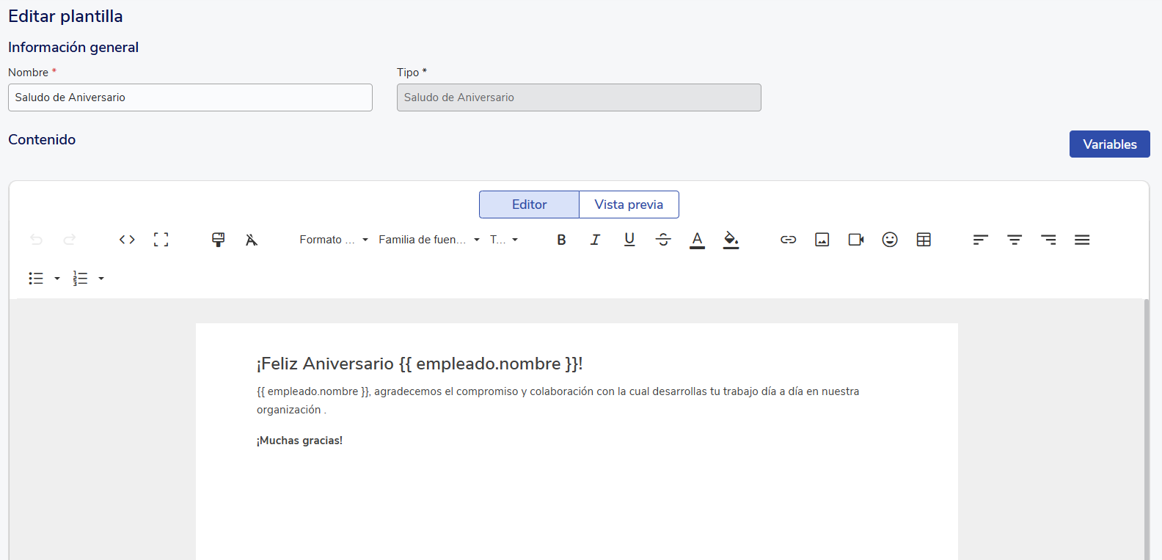Screen dimensions: 1162x560
Task: Pick text color with the A icon
Action: (x=697, y=240)
